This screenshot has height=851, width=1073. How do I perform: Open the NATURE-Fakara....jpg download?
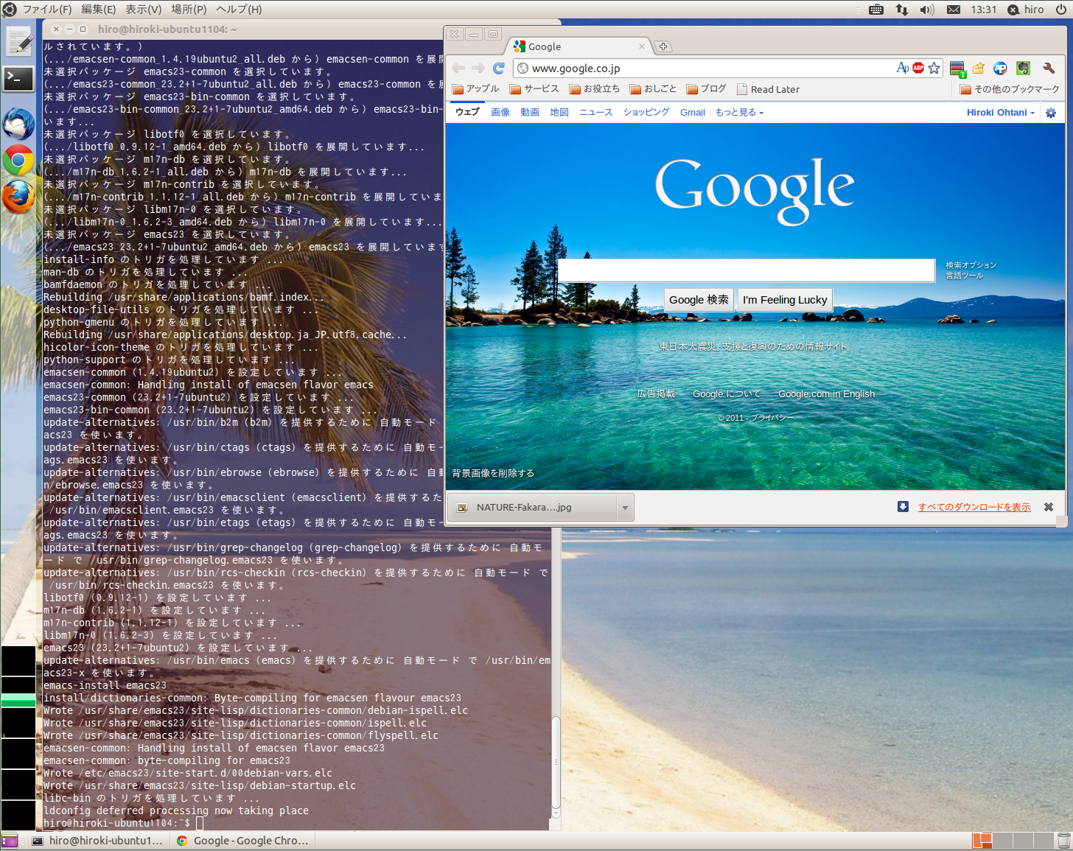(534, 508)
